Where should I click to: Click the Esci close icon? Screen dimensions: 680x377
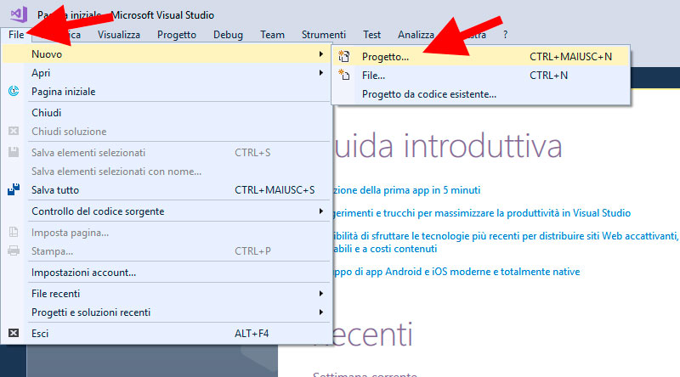coord(14,333)
